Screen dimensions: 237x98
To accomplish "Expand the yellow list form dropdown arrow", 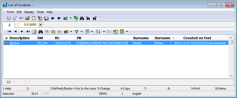I will tap(127, 32).
